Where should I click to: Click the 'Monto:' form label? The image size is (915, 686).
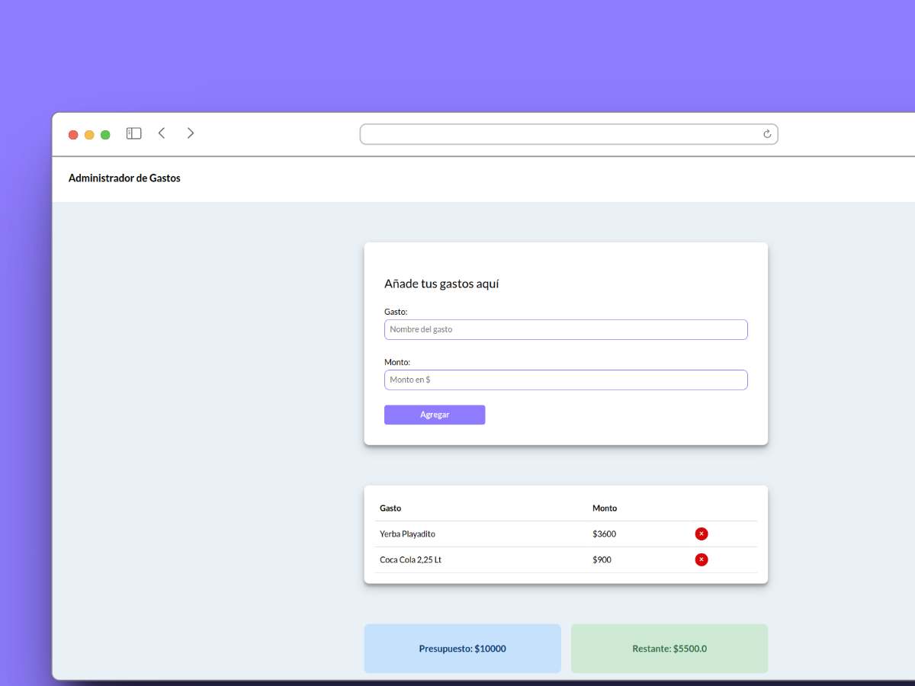(397, 362)
